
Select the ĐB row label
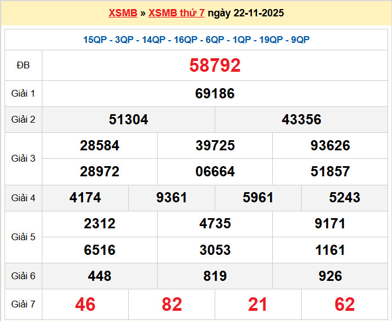pyautogui.click(x=23, y=65)
